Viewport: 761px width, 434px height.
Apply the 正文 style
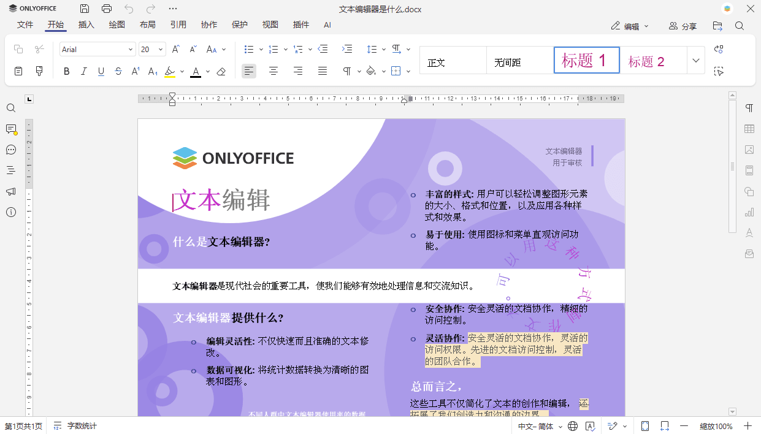tap(453, 60)
